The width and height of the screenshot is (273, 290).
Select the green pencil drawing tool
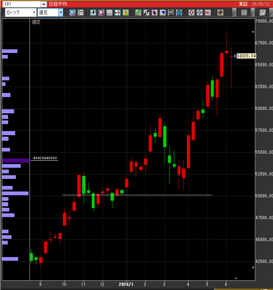pos(138,13)
